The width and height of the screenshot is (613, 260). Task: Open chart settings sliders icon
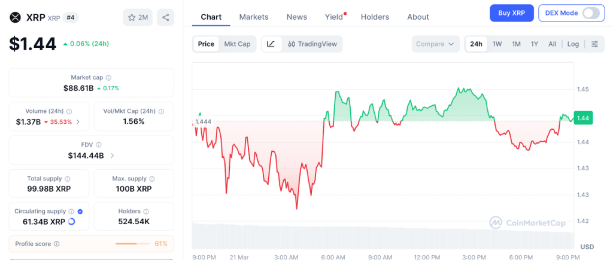click(594, 44)
